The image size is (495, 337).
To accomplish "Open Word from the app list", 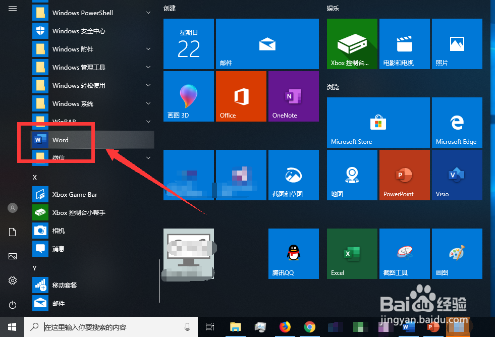I will [92, 140].
